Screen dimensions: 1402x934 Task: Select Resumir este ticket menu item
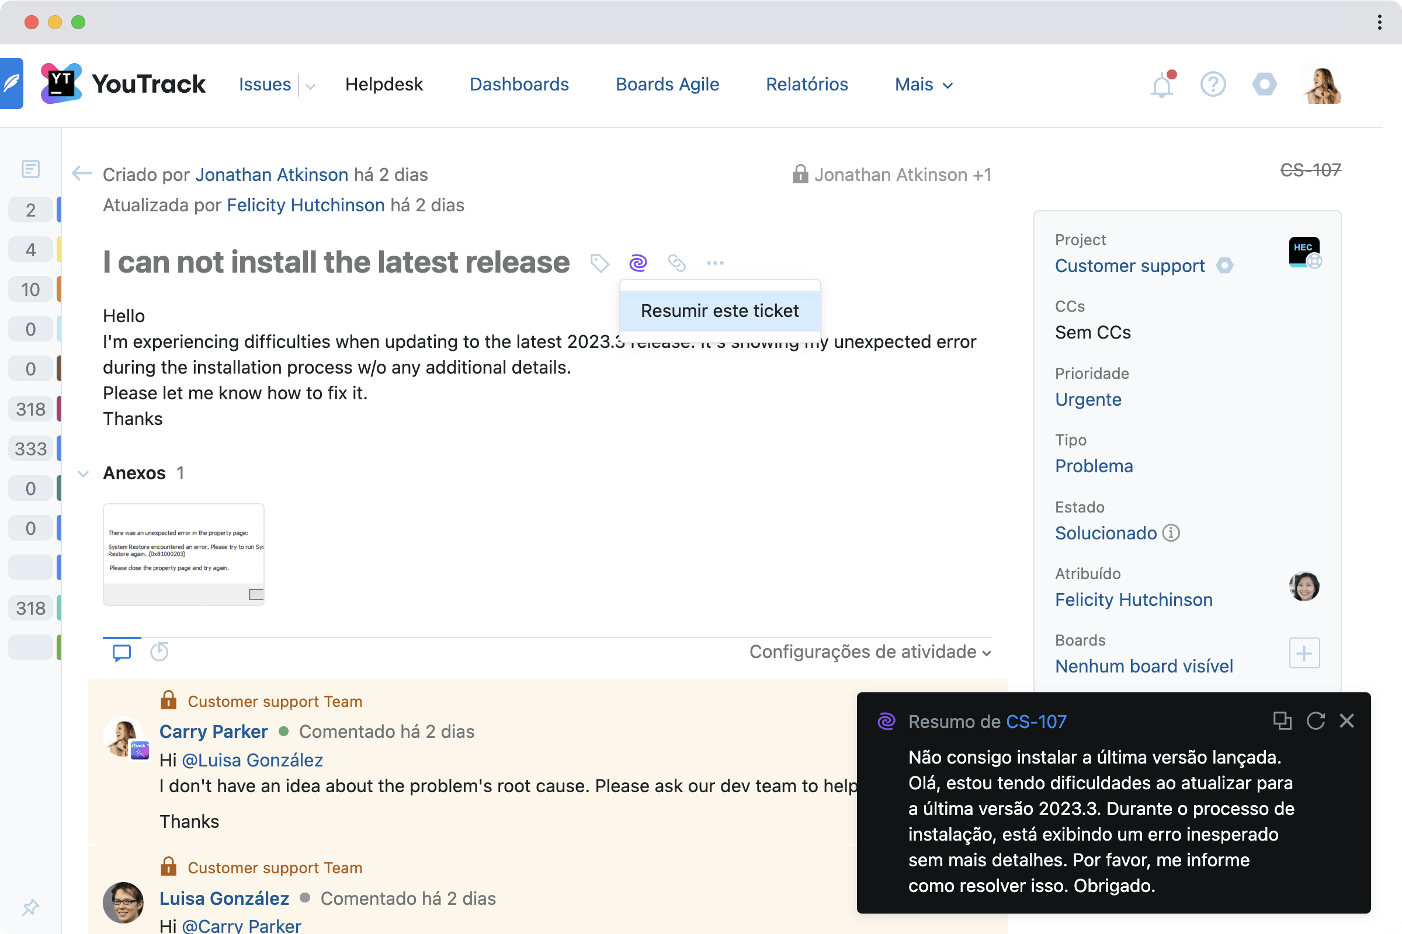(720, 311)
